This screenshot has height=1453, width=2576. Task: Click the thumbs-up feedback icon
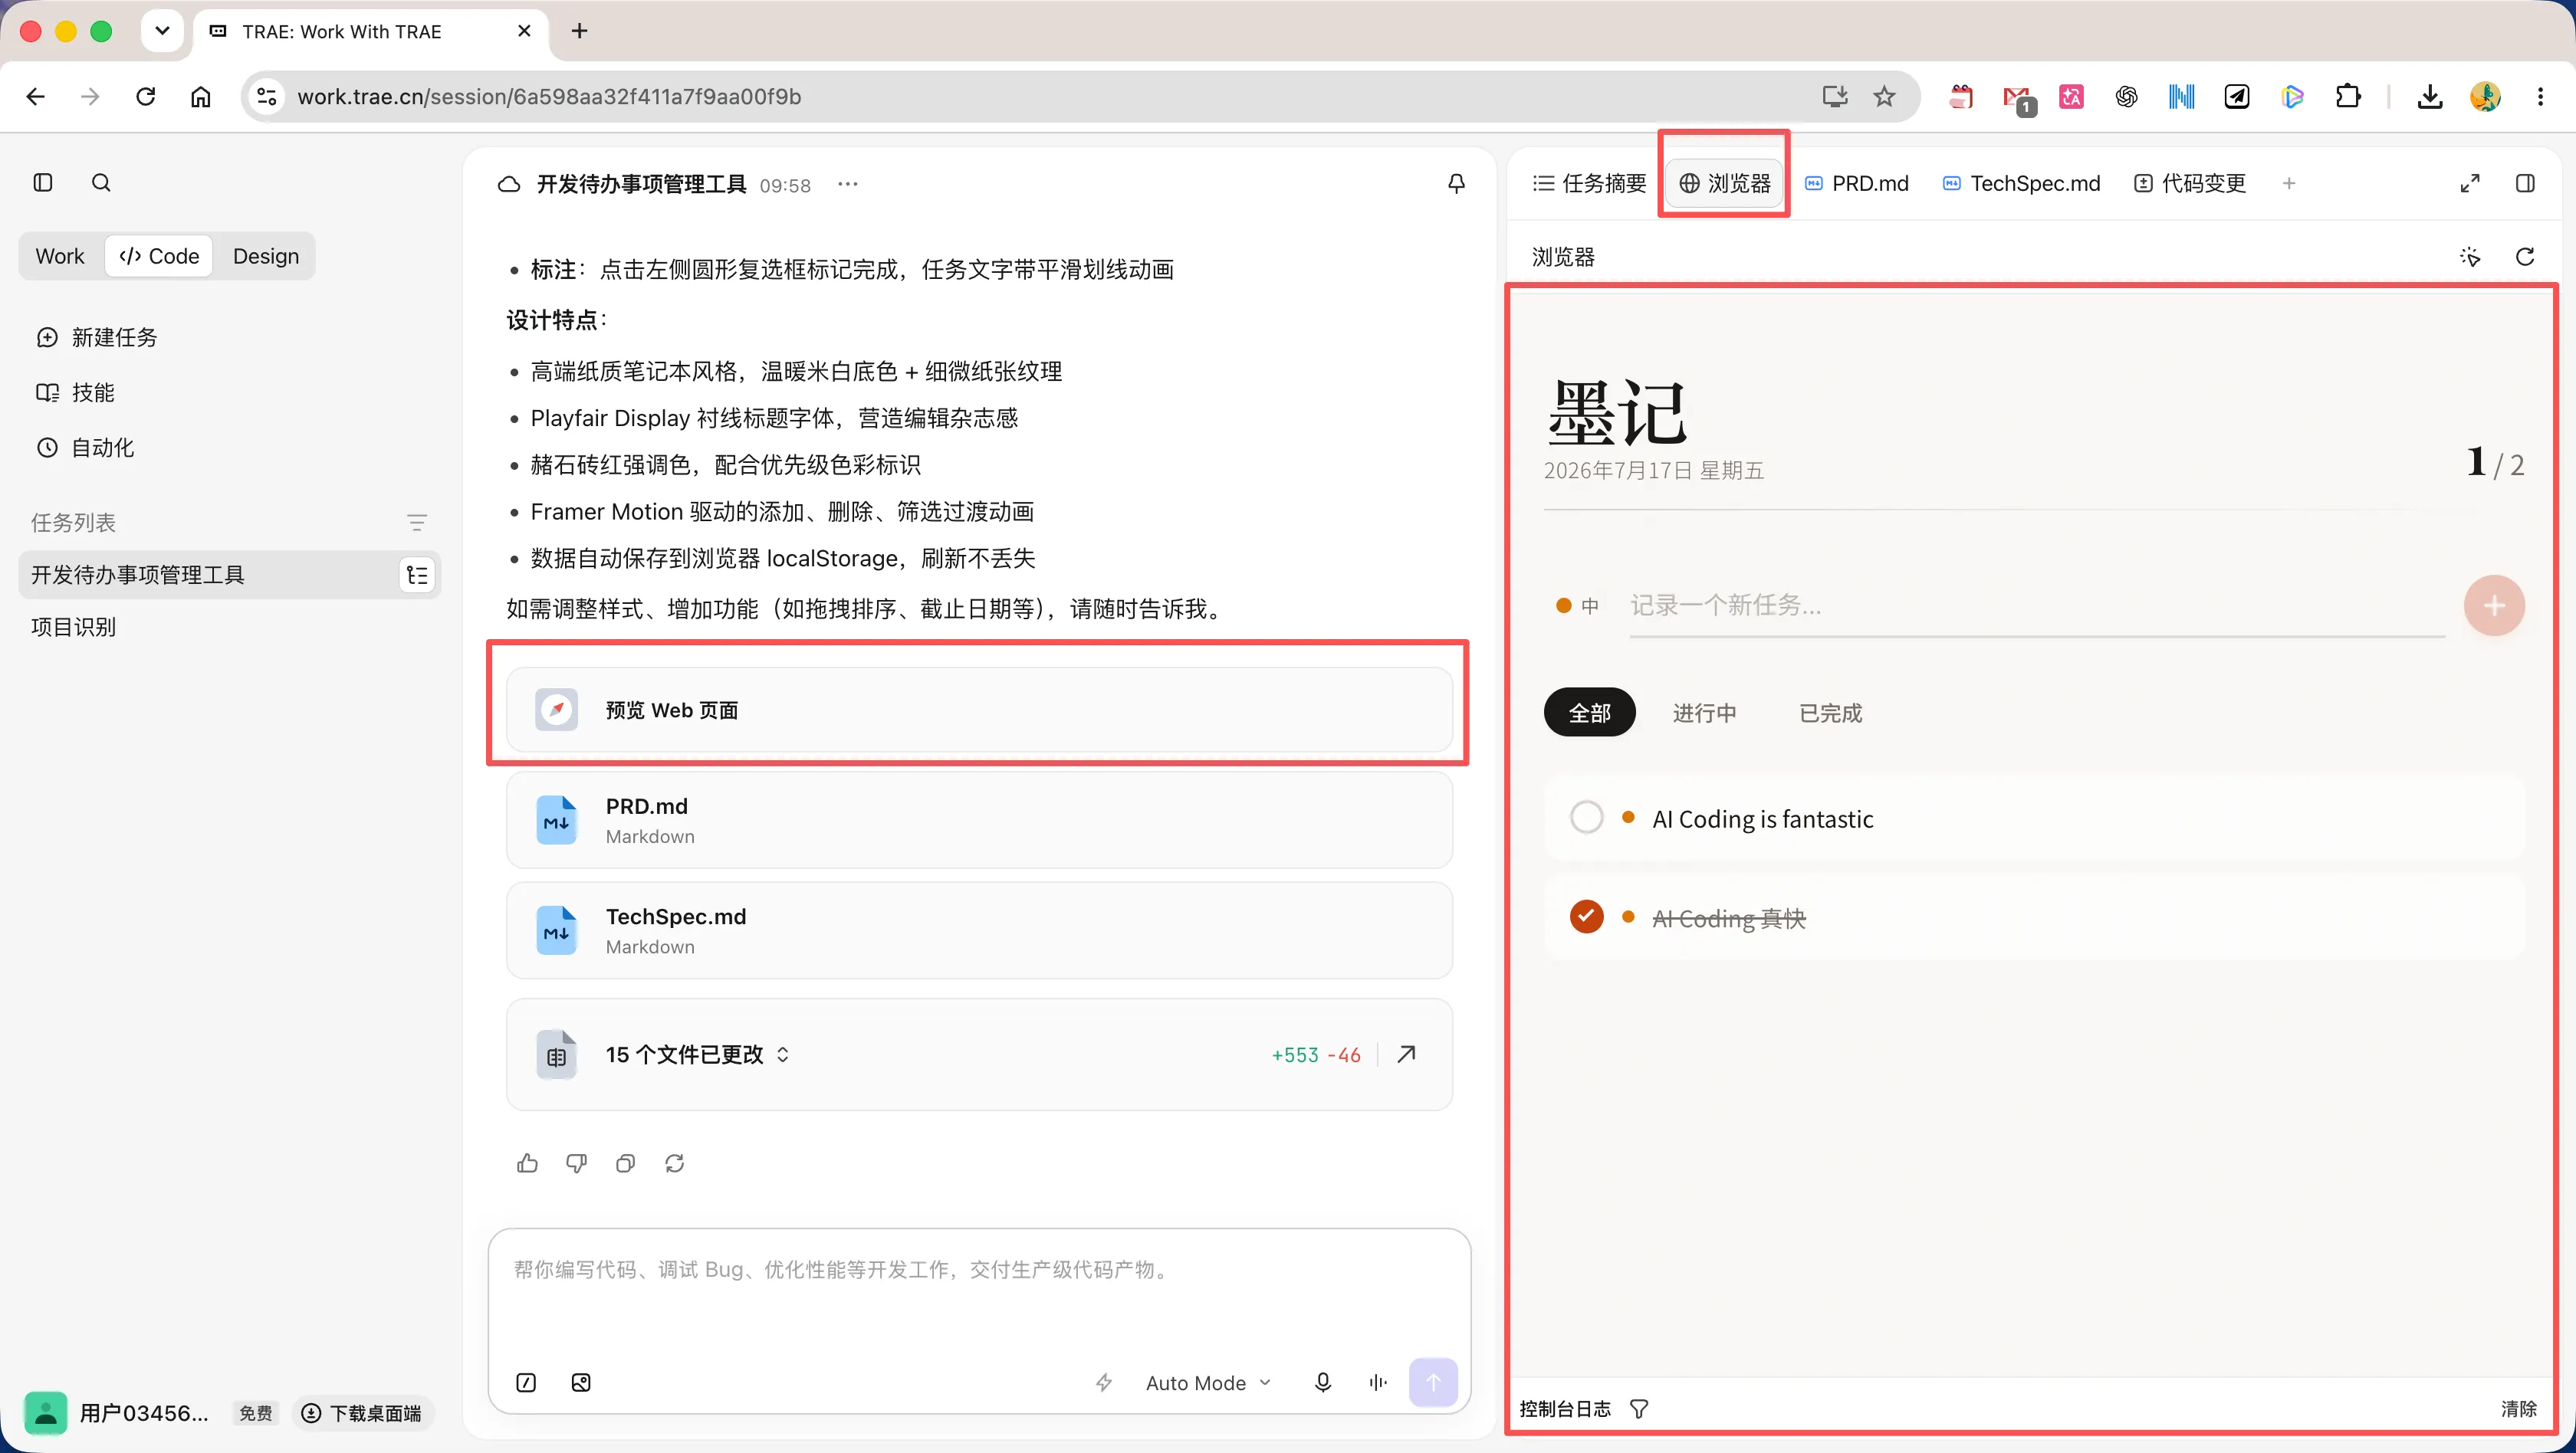(527, 1163)
